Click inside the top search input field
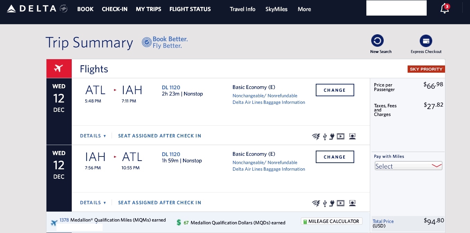This screenshot has height=233, width=470. 396,8
